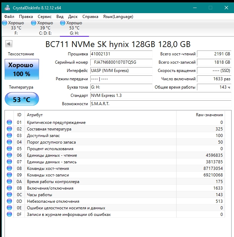
Task: Select disk F: status orb at 33 °C
Action: point(4,23)
